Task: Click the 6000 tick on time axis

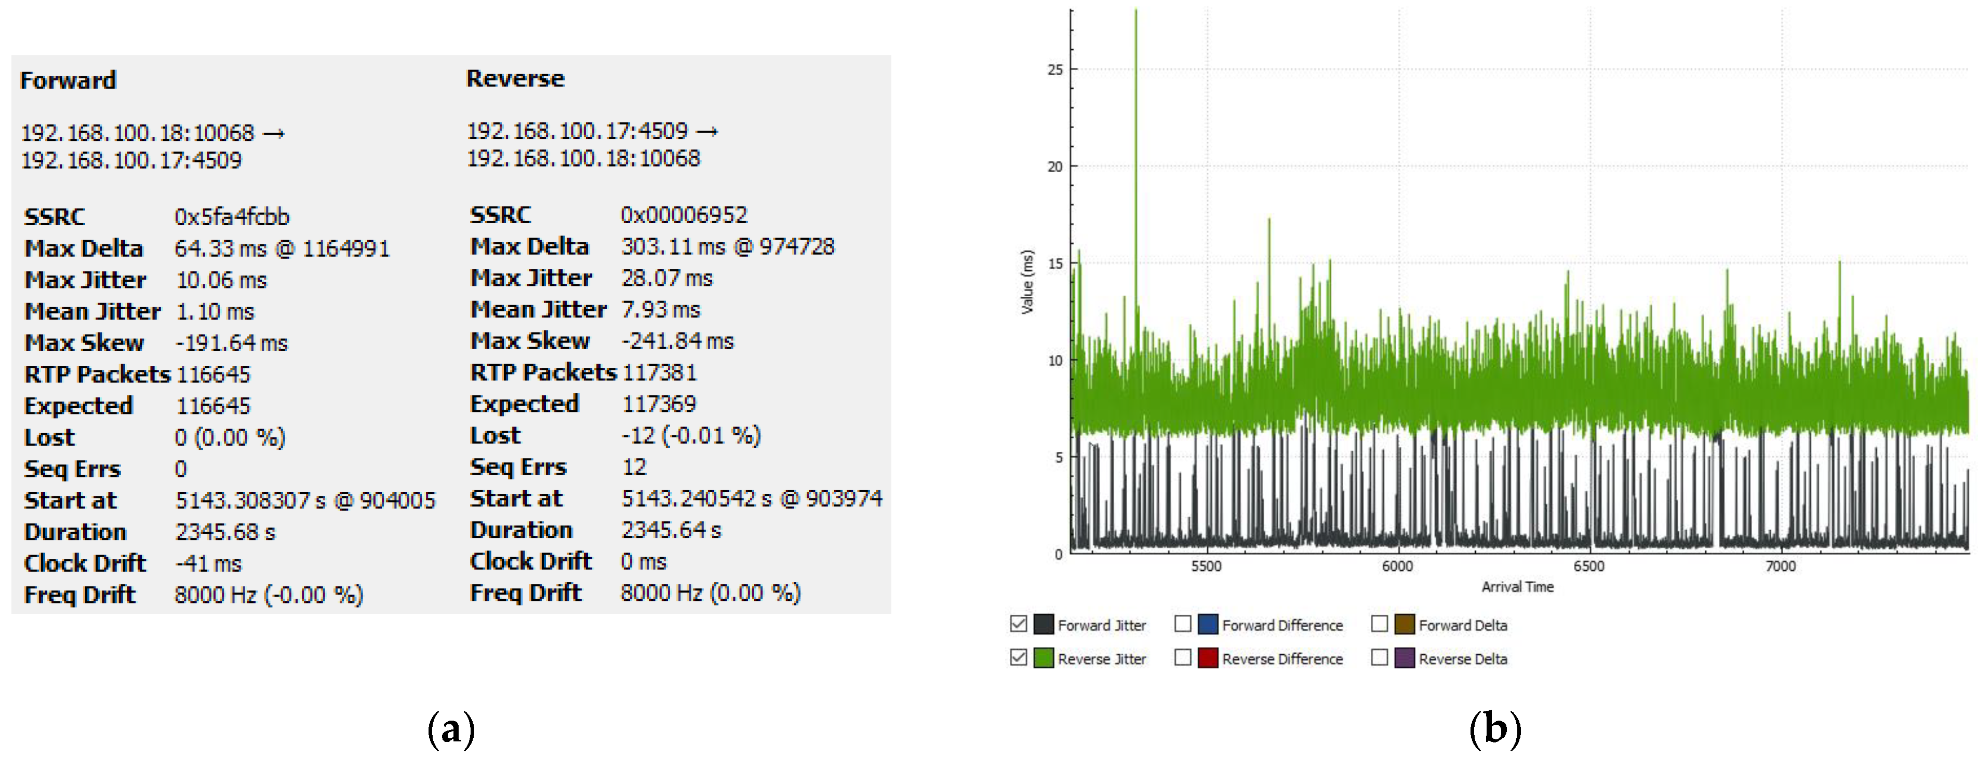Action: coord(1397,566)
